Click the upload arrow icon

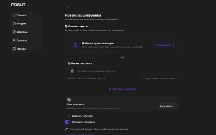[x=75, y=45]
